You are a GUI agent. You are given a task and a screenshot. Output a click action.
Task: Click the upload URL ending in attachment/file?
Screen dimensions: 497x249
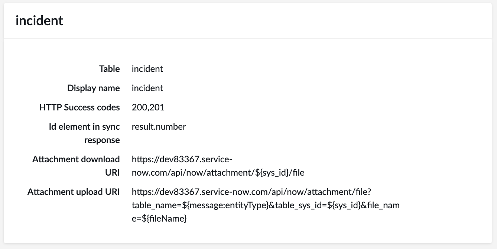(254, 192)
